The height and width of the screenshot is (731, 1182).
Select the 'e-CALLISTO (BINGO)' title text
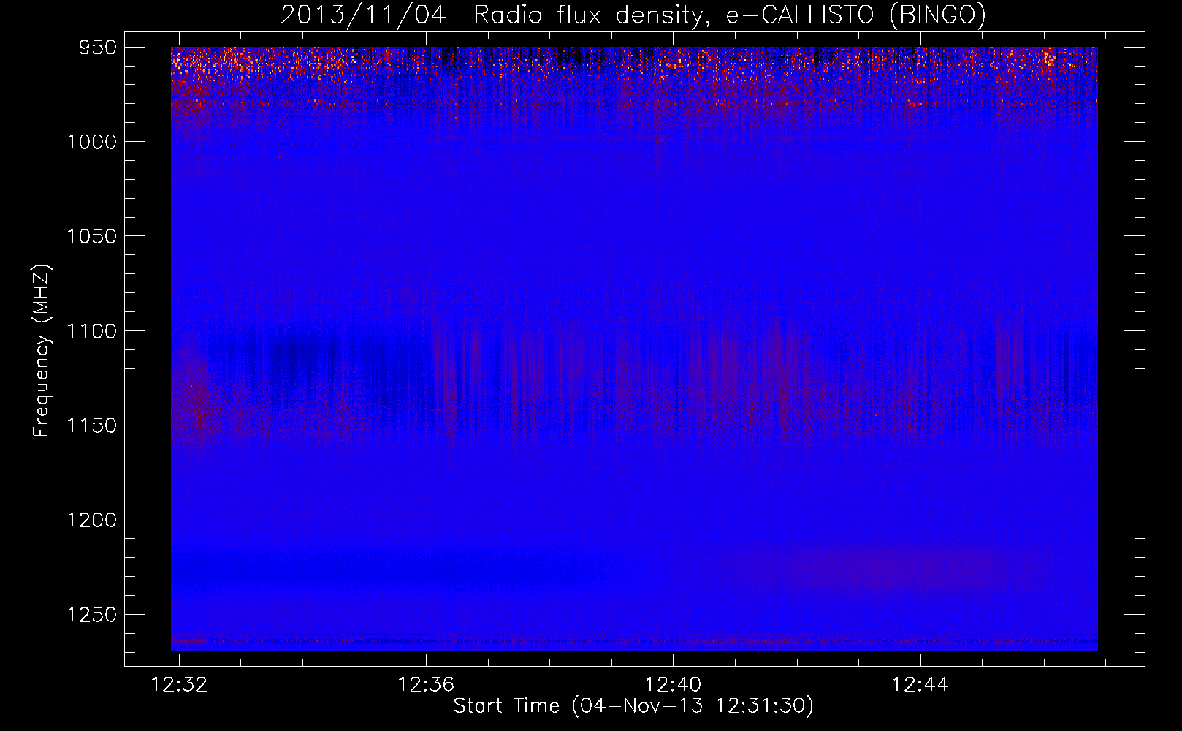tap(856, 15)
